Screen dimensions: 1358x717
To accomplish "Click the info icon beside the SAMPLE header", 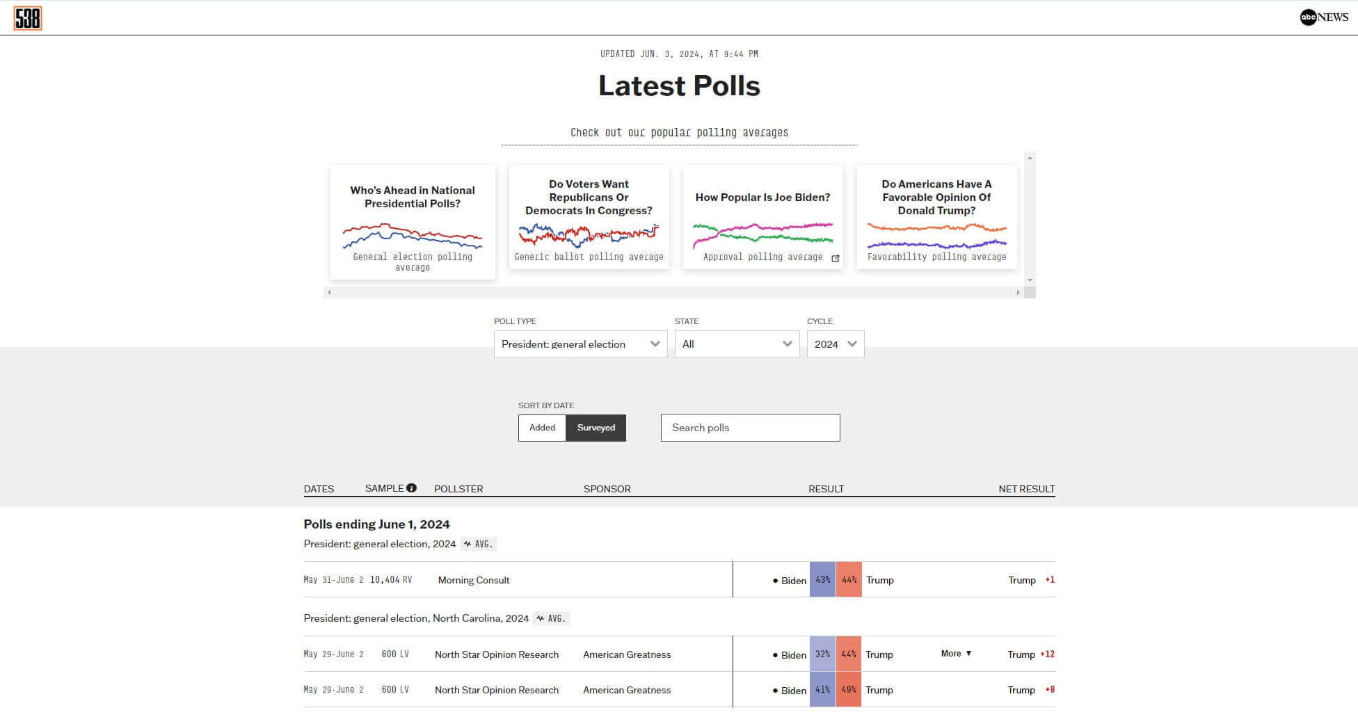I will click(412, 488).
